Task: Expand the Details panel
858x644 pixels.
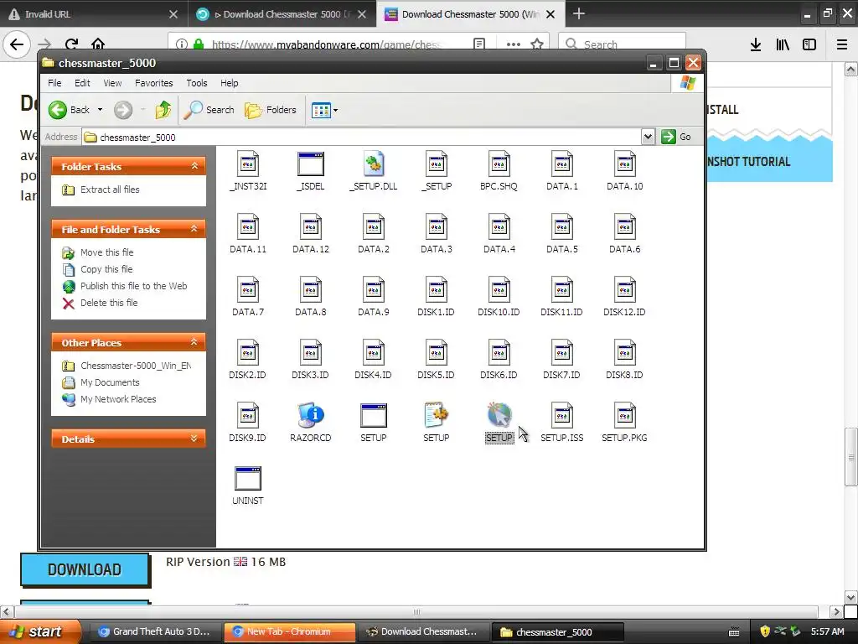Action: pos(194,439)
